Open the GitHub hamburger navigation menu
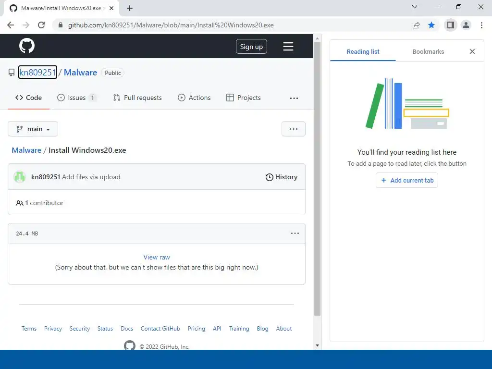 point(288,47)
